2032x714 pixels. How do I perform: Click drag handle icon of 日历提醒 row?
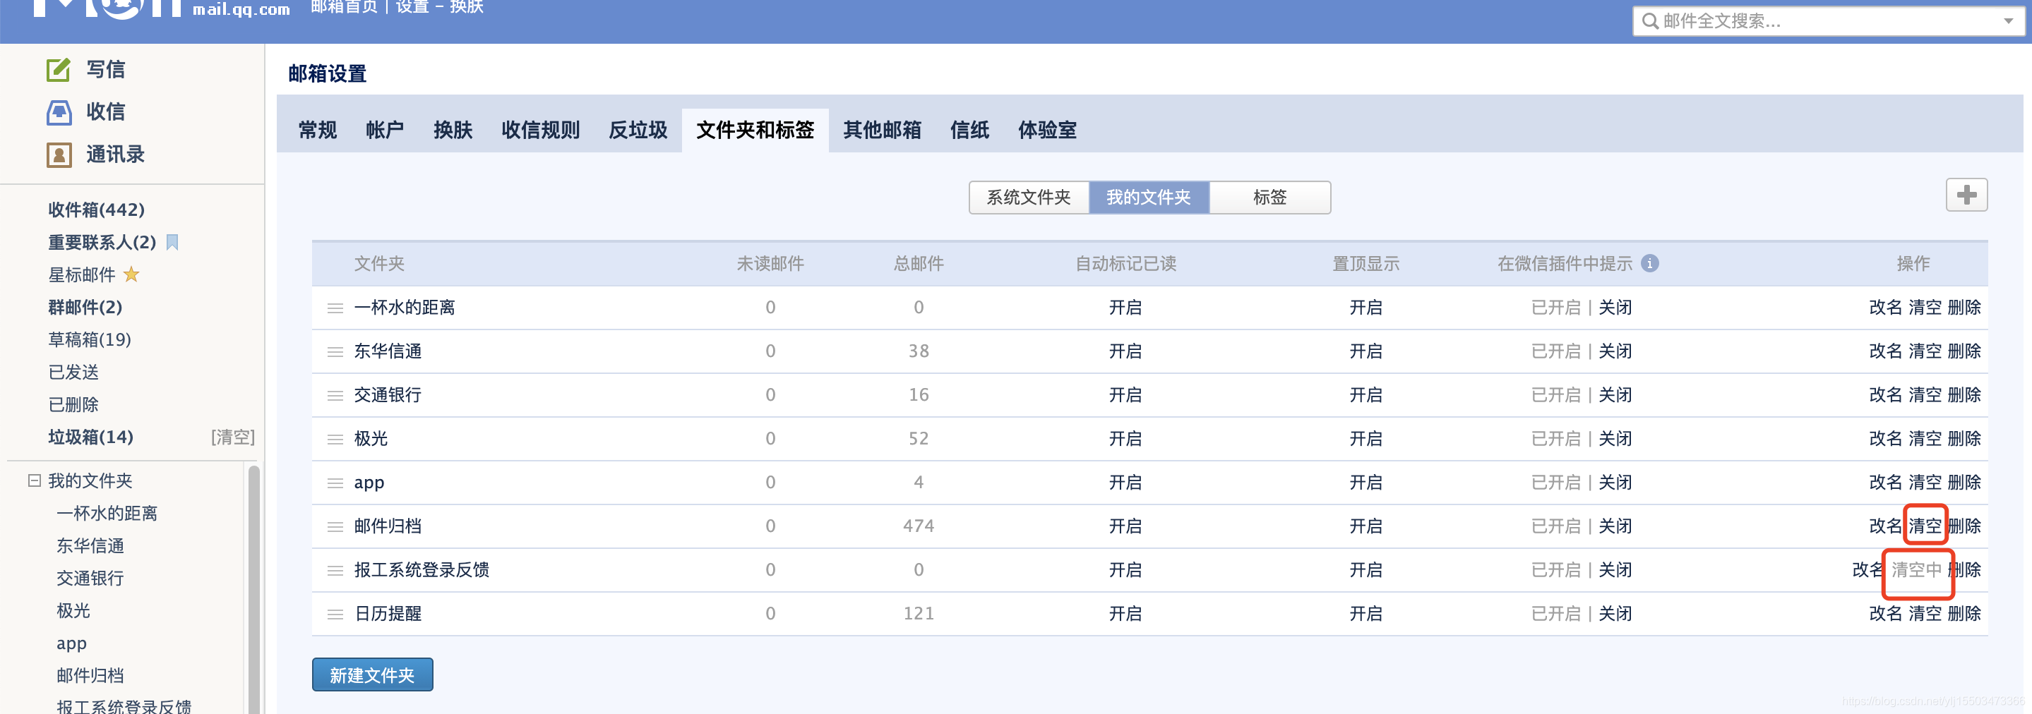335,614
